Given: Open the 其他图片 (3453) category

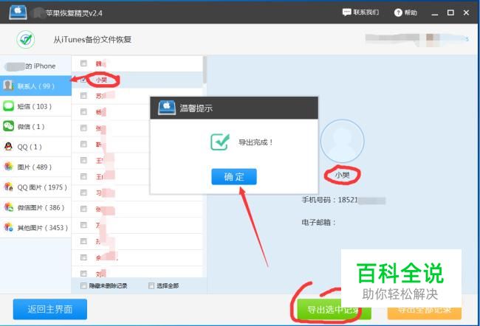Looking at the screenshot, I should coord(35,227).
